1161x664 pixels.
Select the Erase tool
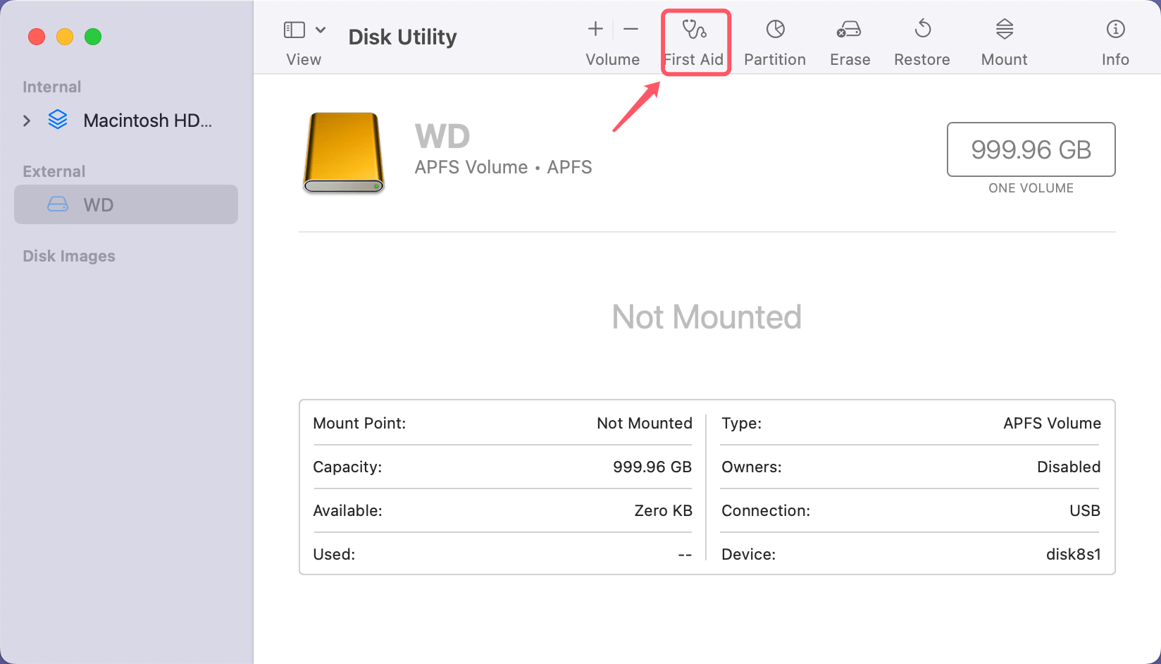pyautogui.click(x=849, y=39)
